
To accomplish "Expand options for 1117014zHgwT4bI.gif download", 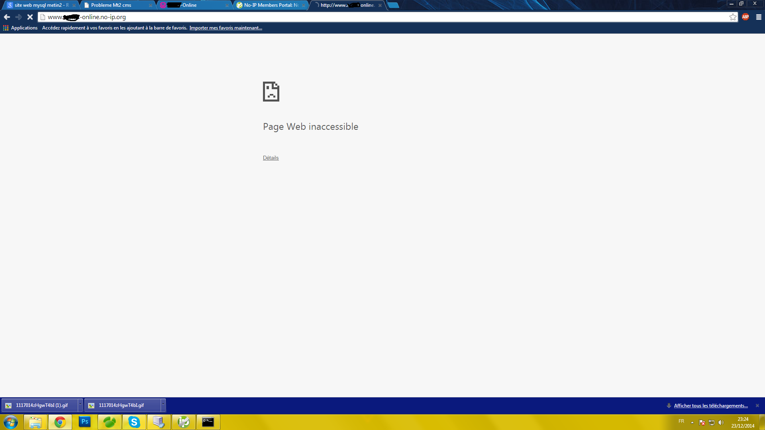I will click(x=163, y=405).
